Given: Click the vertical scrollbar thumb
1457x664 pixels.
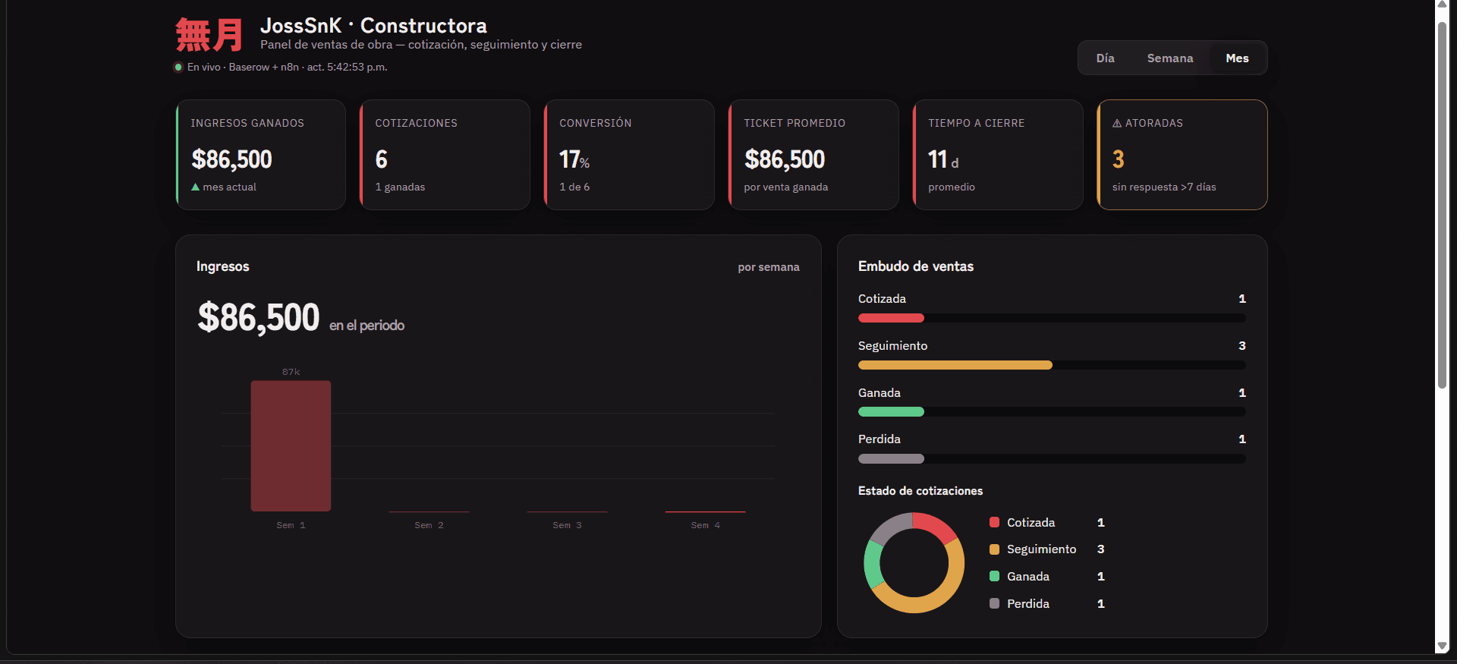Looking at the screenshot, I should (x=1442, y=205).
